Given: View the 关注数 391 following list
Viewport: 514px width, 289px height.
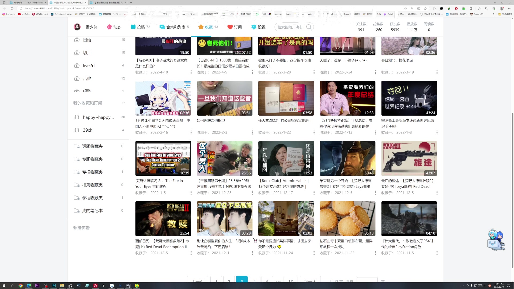Looking at the screenshot, I should tap(361, 27).
